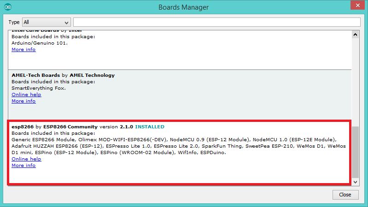Click the SmartEverything Fox board text
Viewport: 368px width, 207px height.
point(39,88)
